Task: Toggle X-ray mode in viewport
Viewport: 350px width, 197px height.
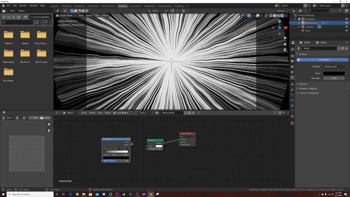Action: (x=266, y=16)
